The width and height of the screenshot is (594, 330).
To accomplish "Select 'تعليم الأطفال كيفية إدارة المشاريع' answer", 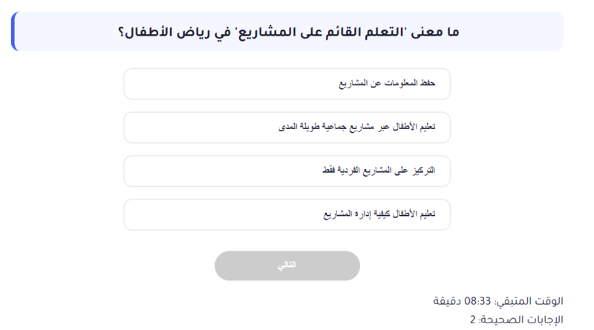I will (287, 214).
